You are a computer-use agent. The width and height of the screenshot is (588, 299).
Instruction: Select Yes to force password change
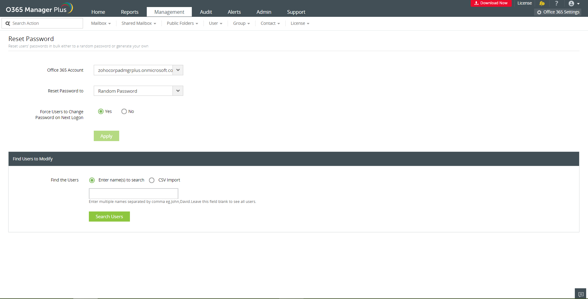101,111
